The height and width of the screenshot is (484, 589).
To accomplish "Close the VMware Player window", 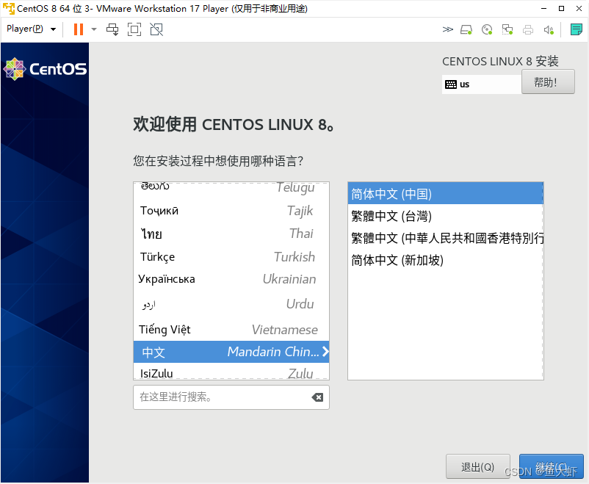I will 579,8.
